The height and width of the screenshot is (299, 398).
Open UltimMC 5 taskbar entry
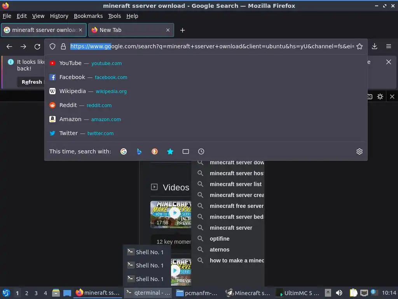coord(297,293)
